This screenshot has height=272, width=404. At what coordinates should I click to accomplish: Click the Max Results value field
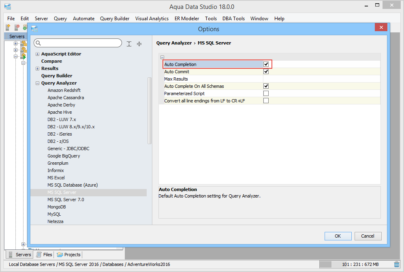click(322, 79)
